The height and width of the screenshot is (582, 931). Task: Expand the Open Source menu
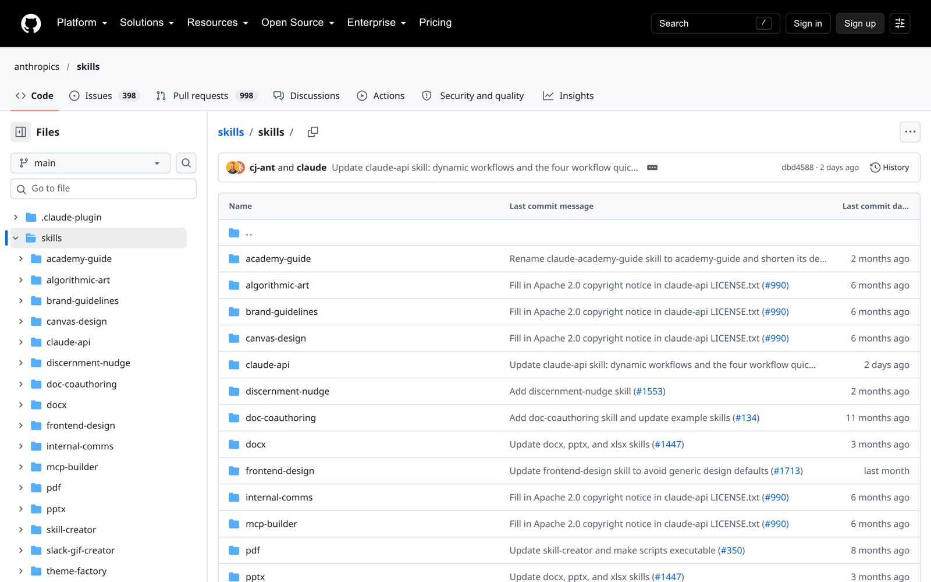click(297, 23)
